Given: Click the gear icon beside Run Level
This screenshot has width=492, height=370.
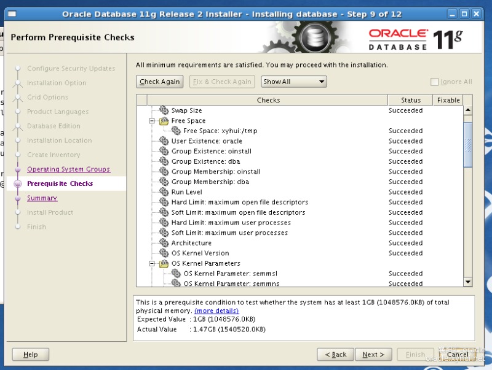Looking at the screenshot, I should tap(164, 191).
